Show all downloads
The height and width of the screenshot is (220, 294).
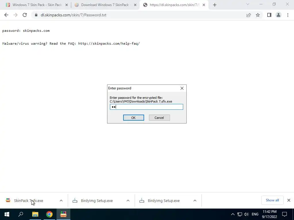pos(272,200)
